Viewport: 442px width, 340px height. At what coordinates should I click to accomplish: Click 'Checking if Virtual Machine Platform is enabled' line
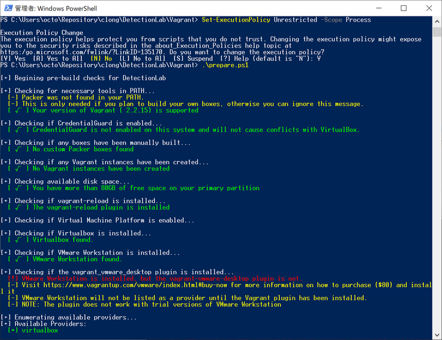coord(97,221)
